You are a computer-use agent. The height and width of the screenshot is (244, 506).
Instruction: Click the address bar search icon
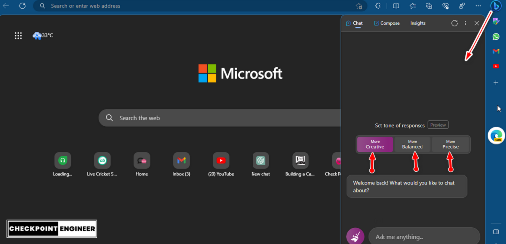pyautogui.click(x=42, y=6)
